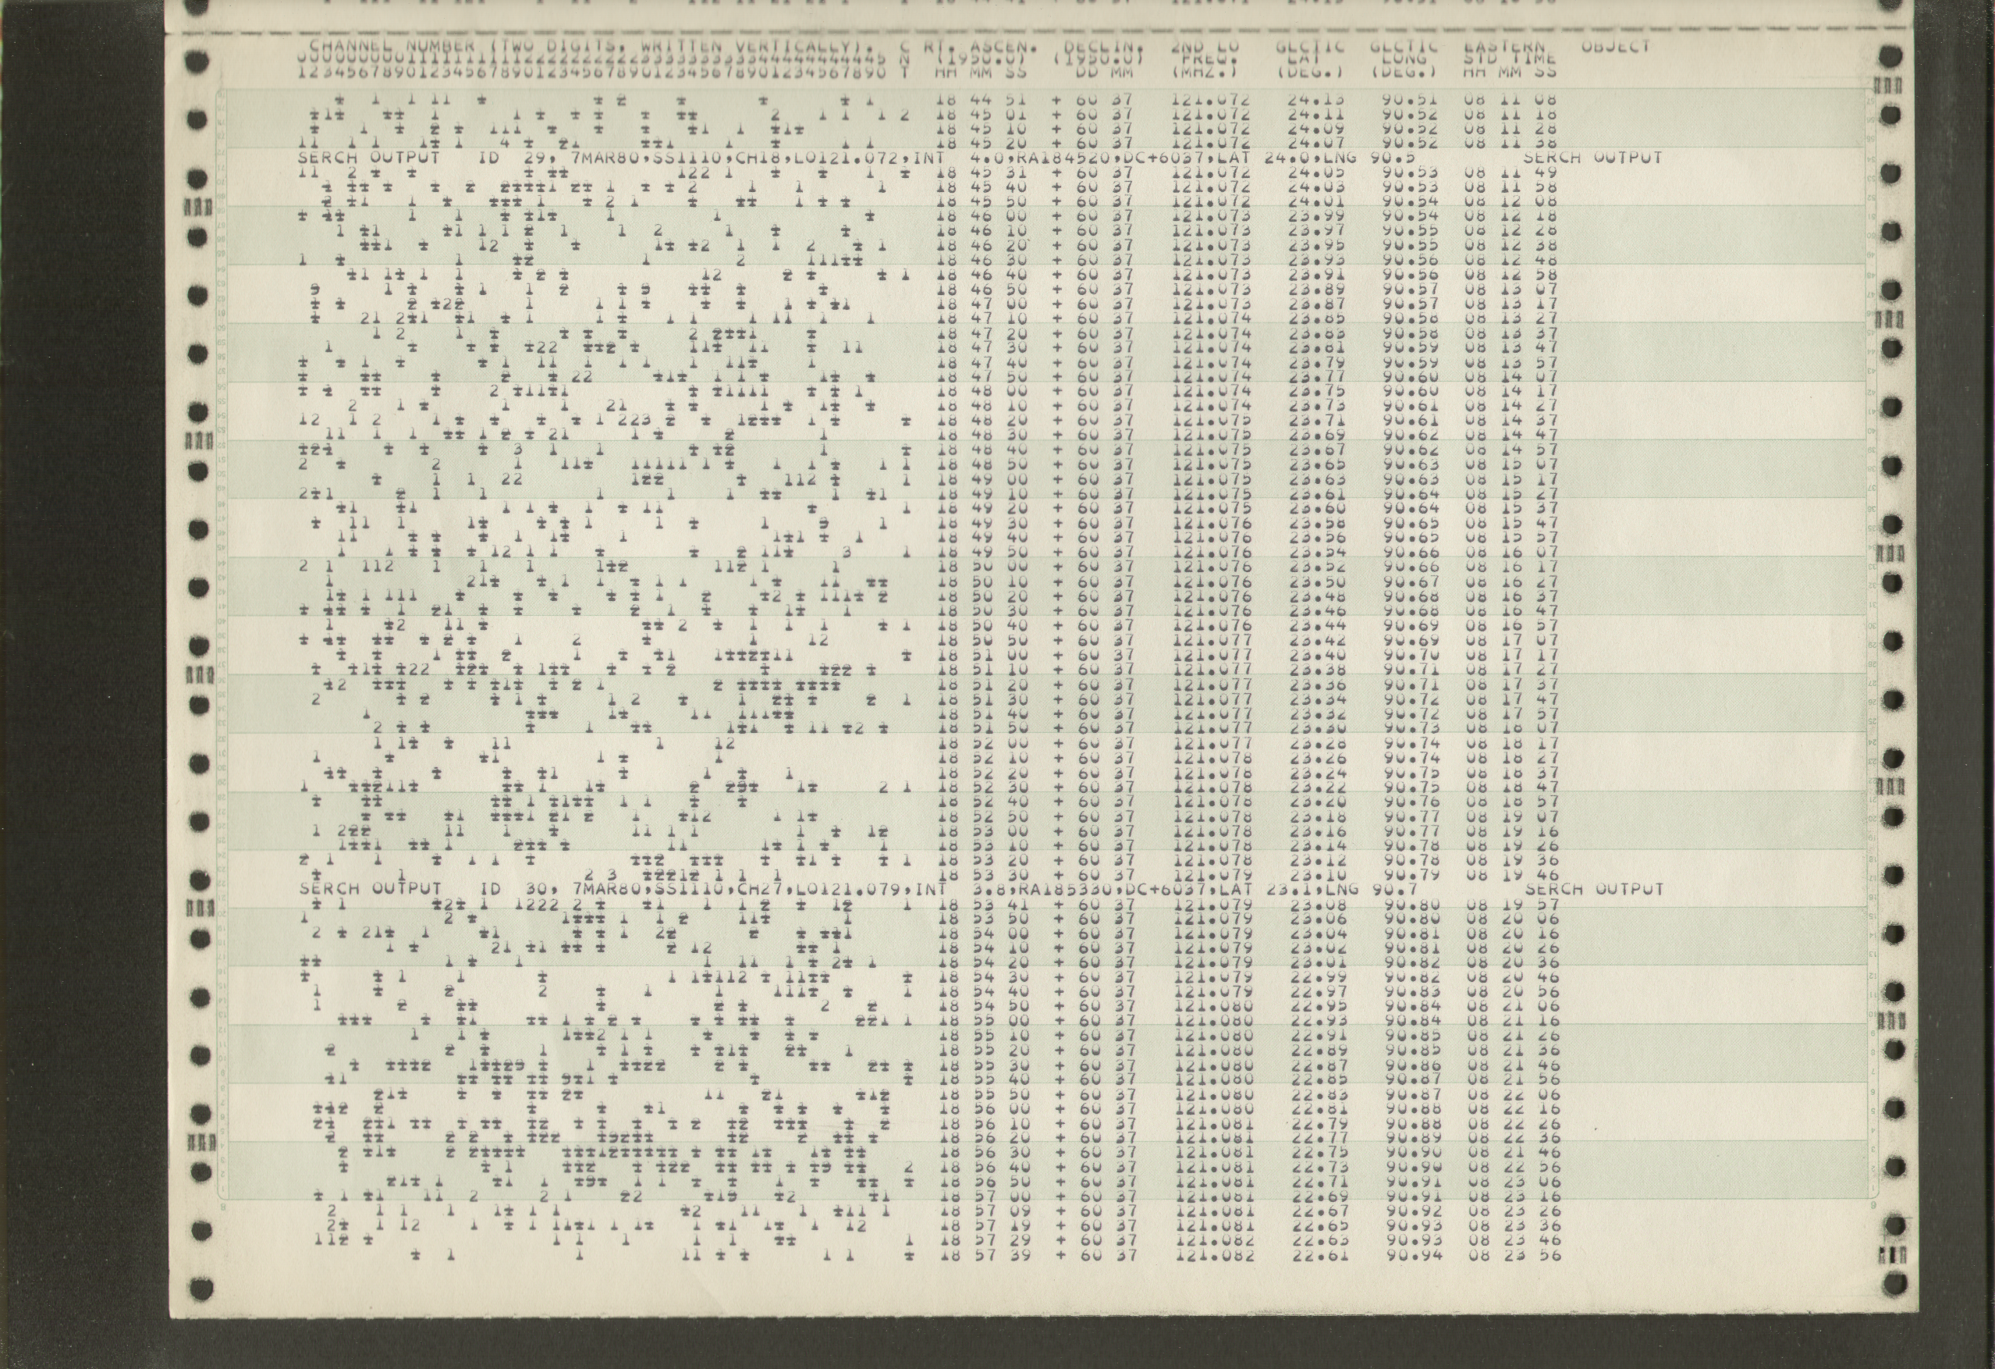This screenshot has height=1369, width=1995.
Task: Select the 'DECLIN.' column header
Action: tap(1104, 48)
